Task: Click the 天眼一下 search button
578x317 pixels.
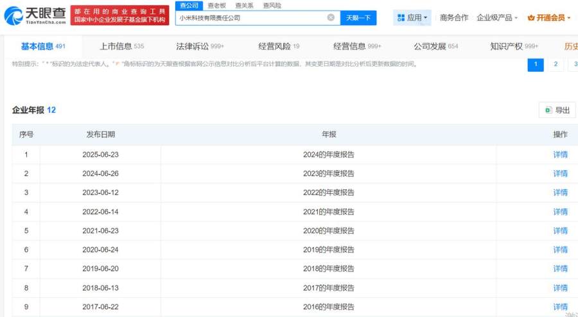Action: [358, 18]
